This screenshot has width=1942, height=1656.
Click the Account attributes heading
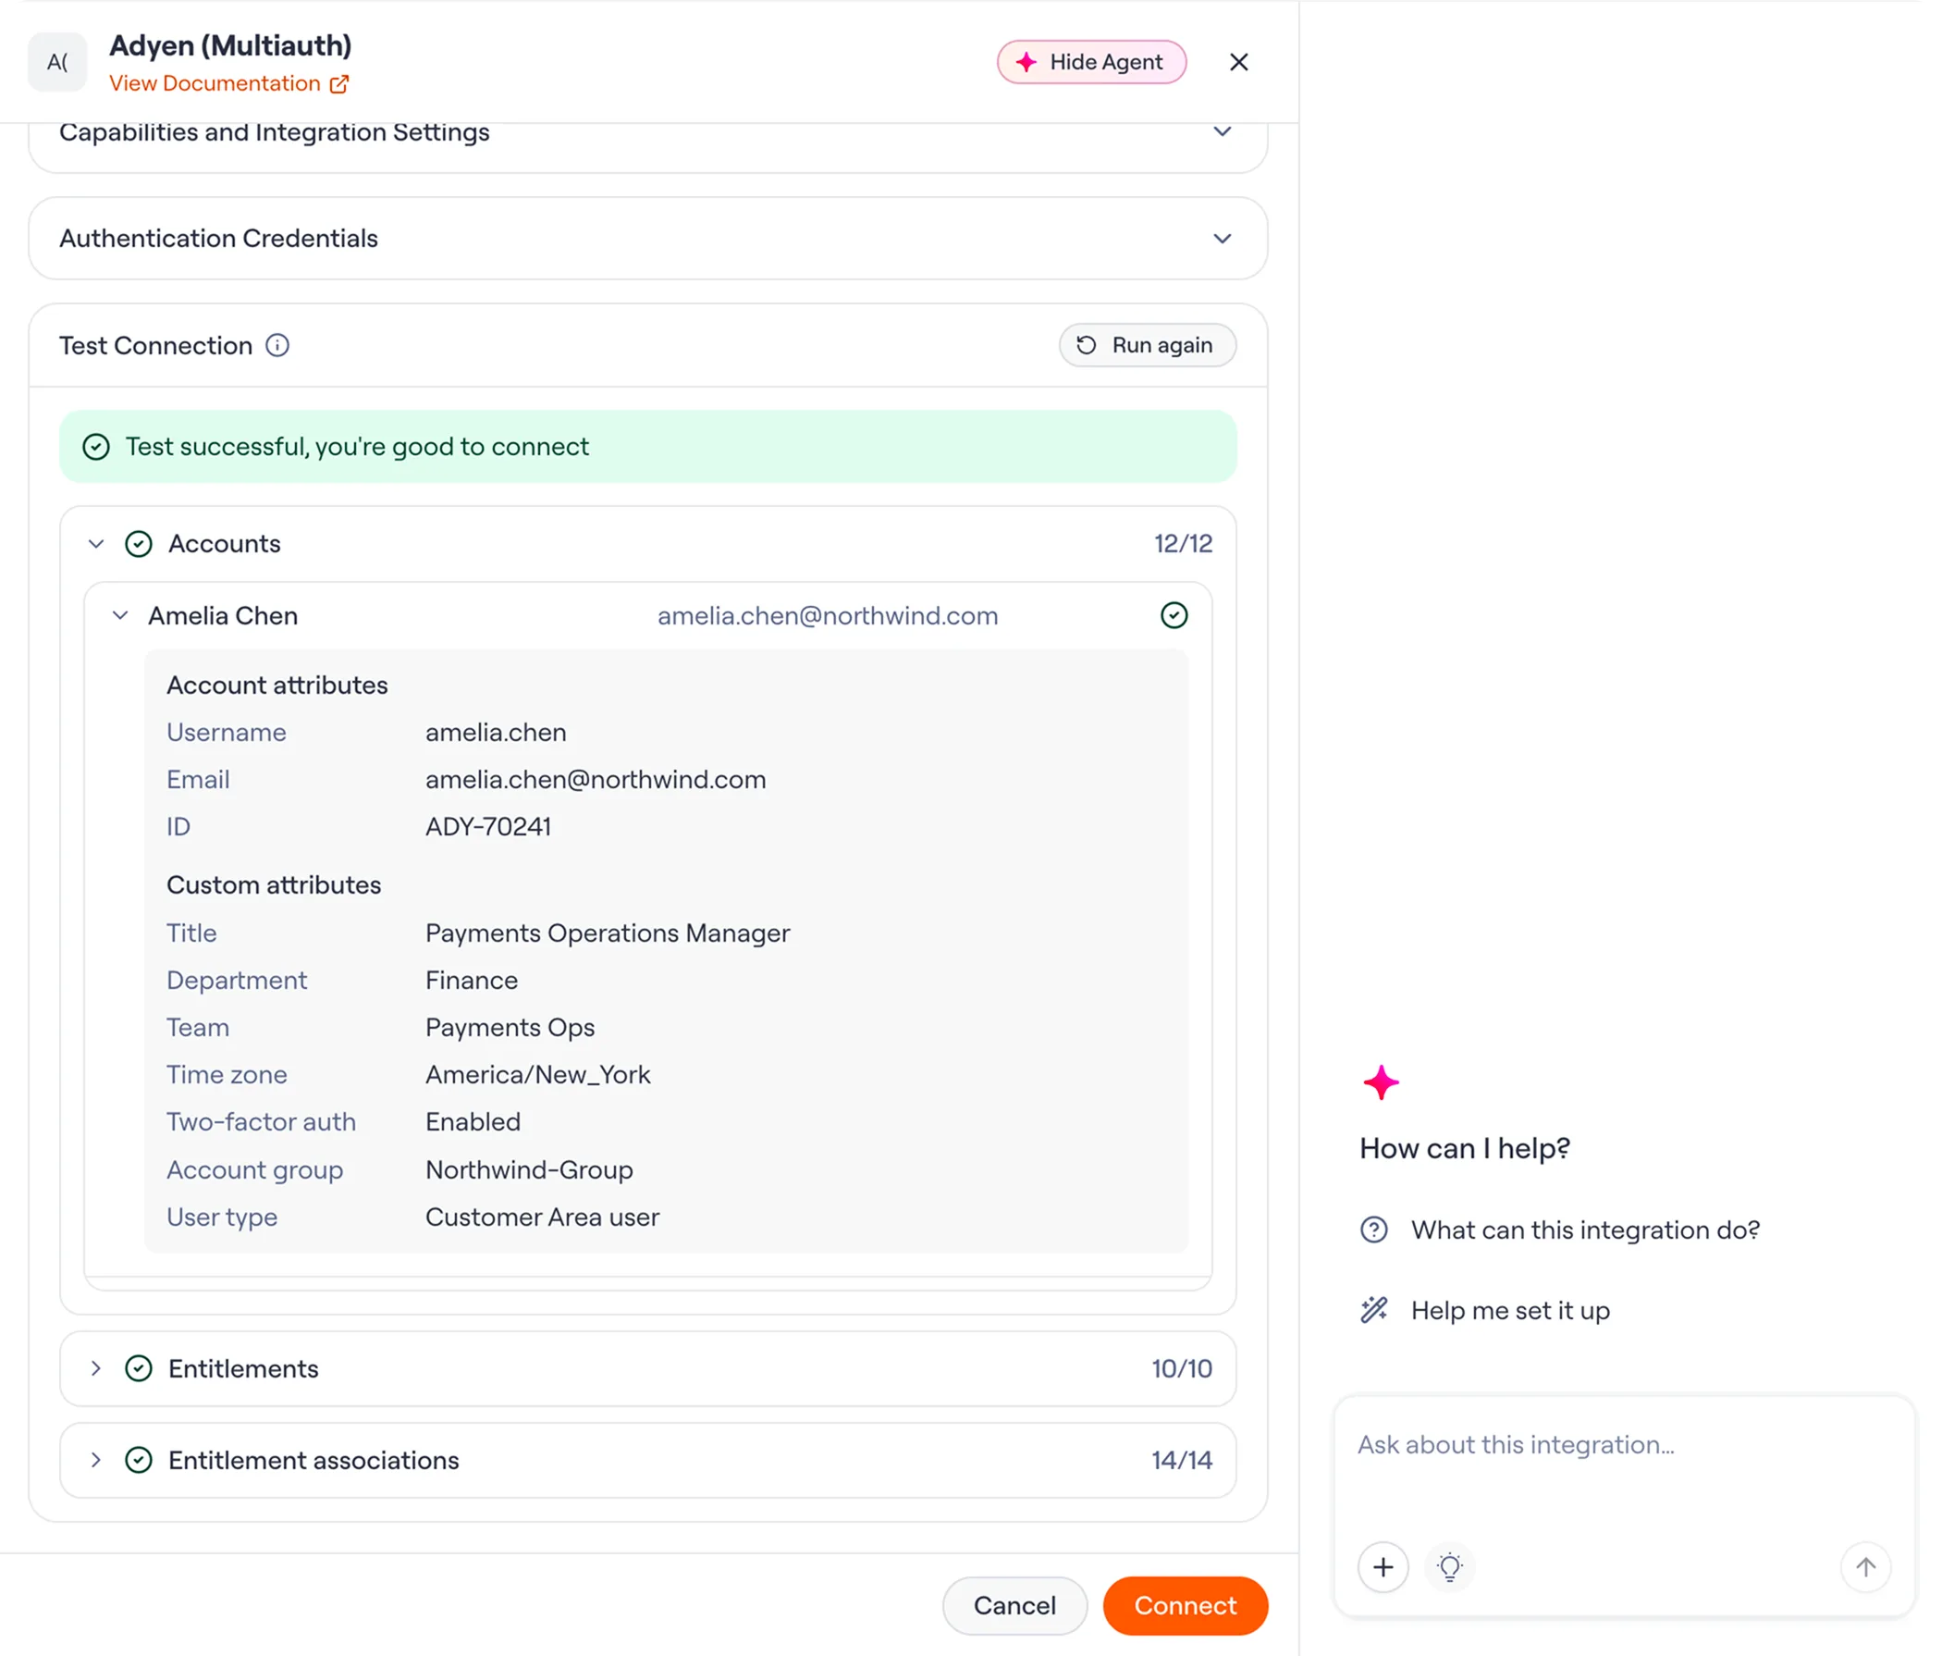pyautogui.click(x=277, y=686)
